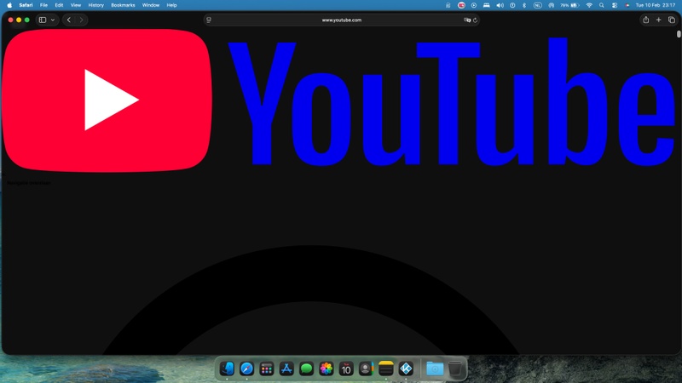
Task: Open the Edit menu
Action: (x=59, y=5)
